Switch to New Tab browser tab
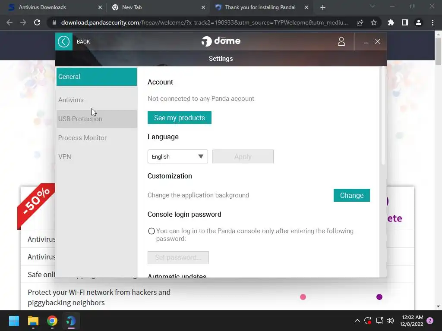 click(x=158, y=7)
